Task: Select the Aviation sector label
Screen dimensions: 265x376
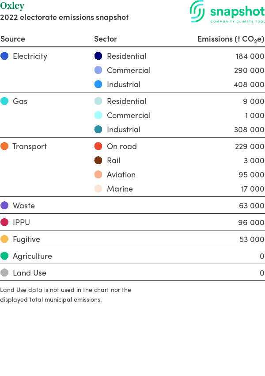Action: (121, 175)
